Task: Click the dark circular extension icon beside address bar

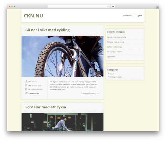Action: pyautogui.click(x=113, y=7)
